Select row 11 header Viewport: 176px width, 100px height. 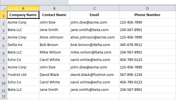pyautogui.click(x=4, y=89)
